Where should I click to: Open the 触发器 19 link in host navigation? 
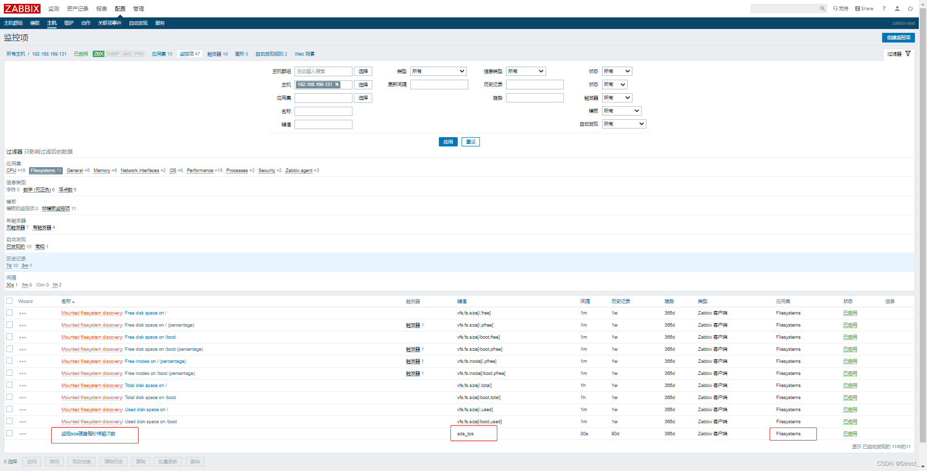click(218, 54)
